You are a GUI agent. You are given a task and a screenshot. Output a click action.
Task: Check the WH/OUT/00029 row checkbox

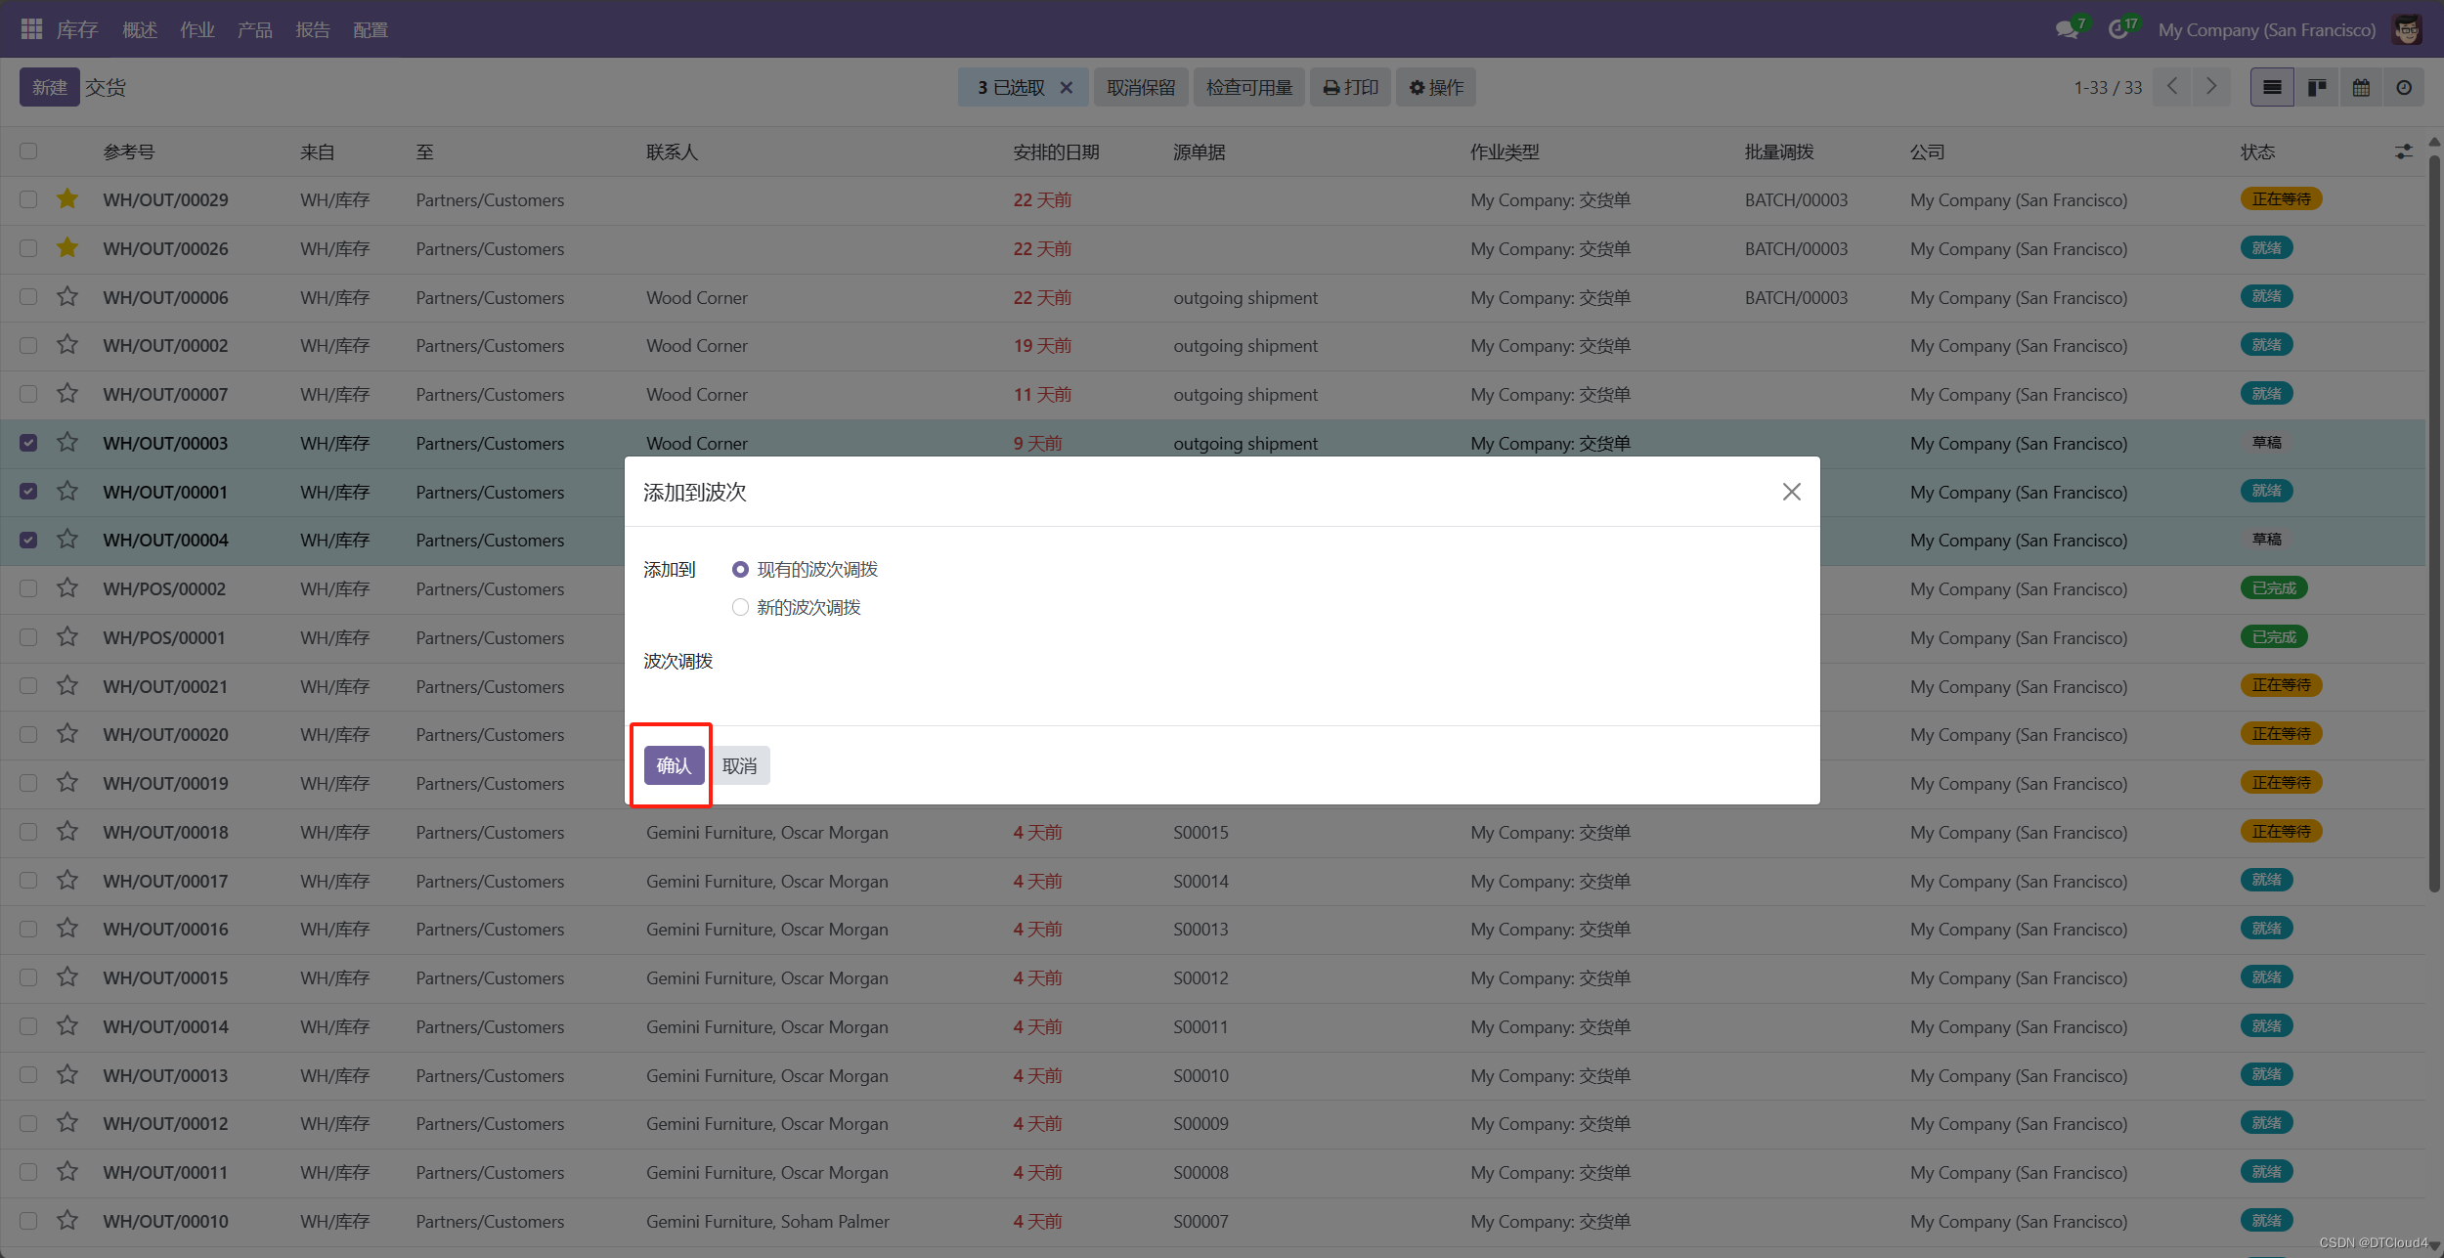28,199
